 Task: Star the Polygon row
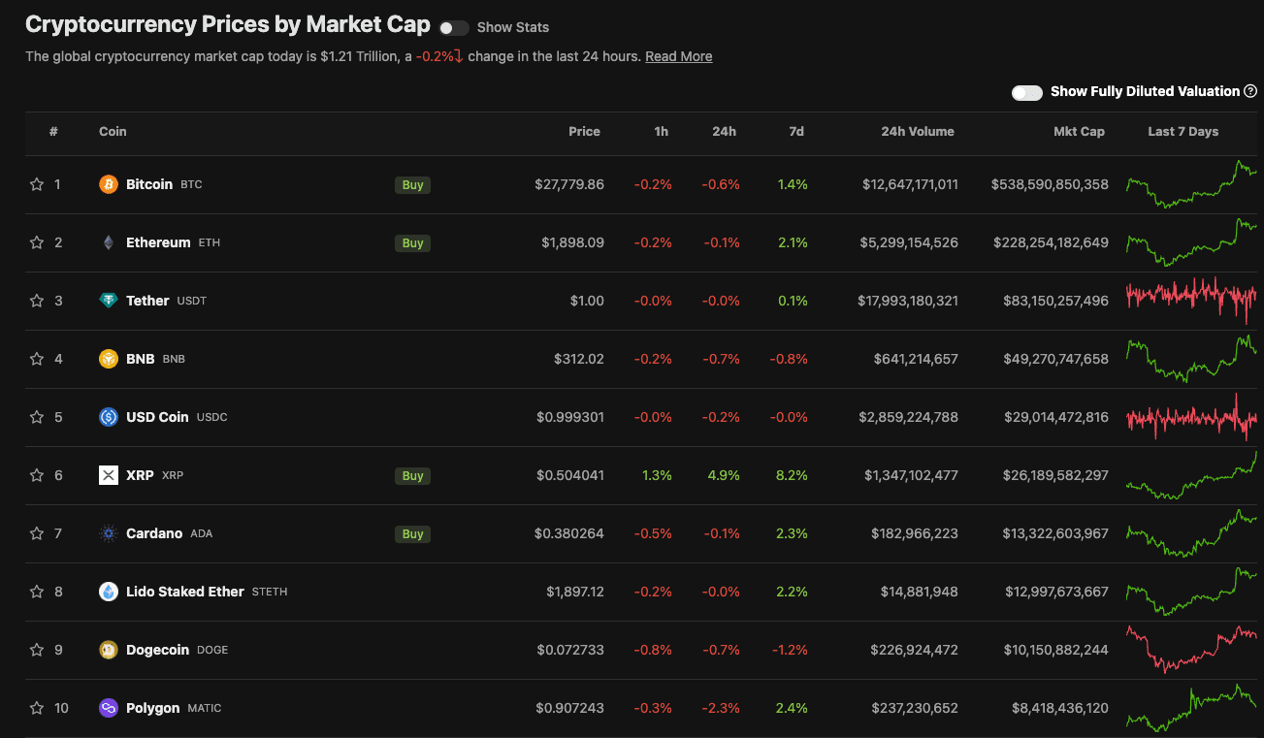click(x=37, y=708)
